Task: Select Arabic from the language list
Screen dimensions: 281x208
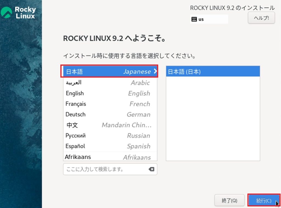Action: point(110,82)
